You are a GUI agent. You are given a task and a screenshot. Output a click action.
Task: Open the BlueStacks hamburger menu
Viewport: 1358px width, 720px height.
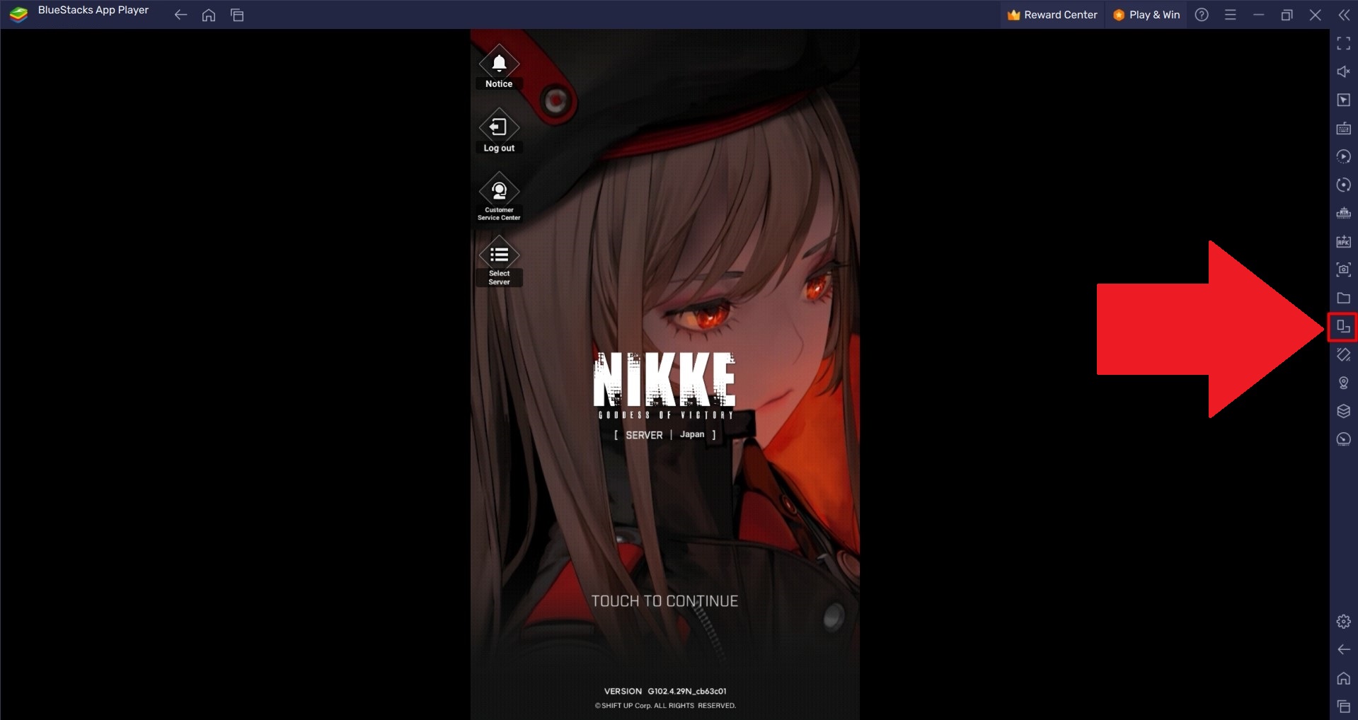click(x=1231, y=15)
